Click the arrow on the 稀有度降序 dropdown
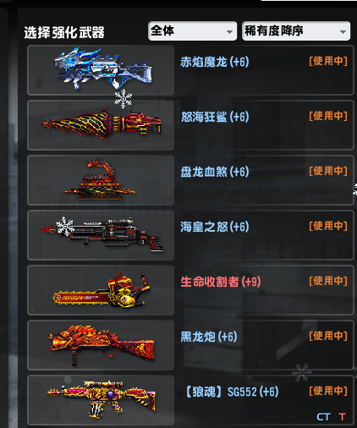The width and height of the screenshot is (357, 428). [x=343, y=32]
